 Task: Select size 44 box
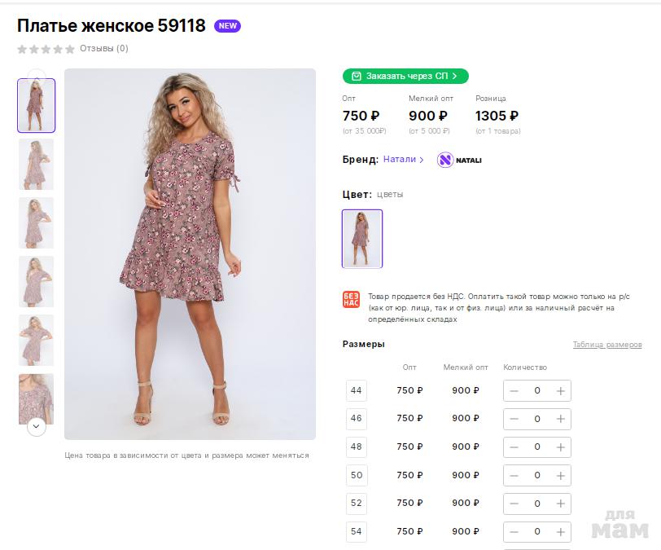pyautogui.click(x=357, y=391)
